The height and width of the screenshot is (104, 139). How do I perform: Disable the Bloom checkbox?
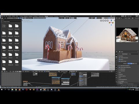click(x=120, y=60)
